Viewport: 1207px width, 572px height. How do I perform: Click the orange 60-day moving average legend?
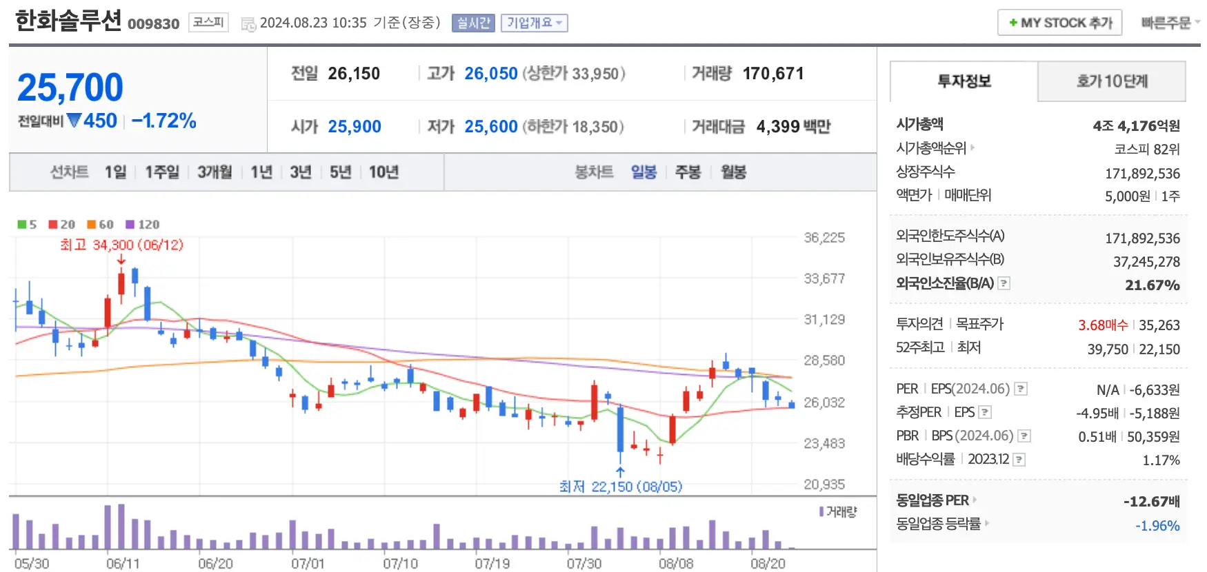click(101, 225)
